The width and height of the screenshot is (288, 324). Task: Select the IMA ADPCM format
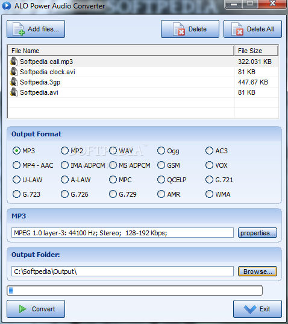(83, 165)
